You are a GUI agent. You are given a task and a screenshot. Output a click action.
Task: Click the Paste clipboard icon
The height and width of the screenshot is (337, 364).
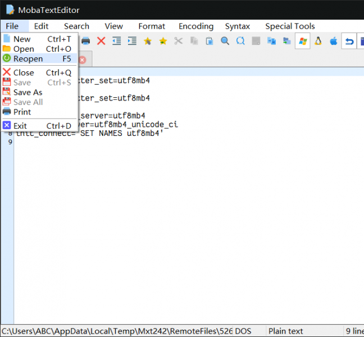coord(210,41)
